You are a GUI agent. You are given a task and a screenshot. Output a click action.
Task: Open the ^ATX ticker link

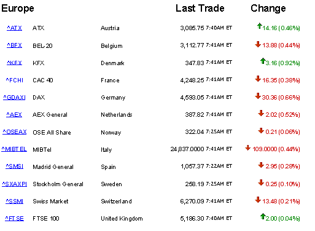14,28
